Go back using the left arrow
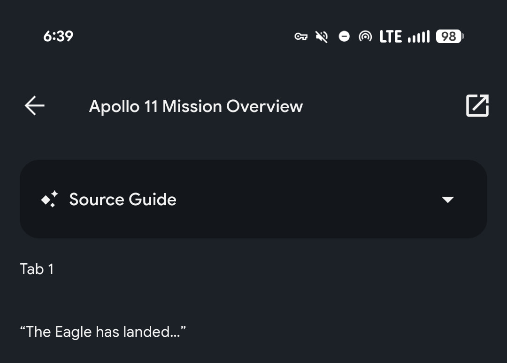The height and width of the screenshot is (363, 507). click(x=35, y=106)
